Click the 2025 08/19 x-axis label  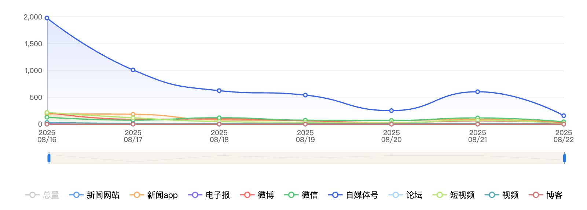pyautogui.click(x=305, y=136)
